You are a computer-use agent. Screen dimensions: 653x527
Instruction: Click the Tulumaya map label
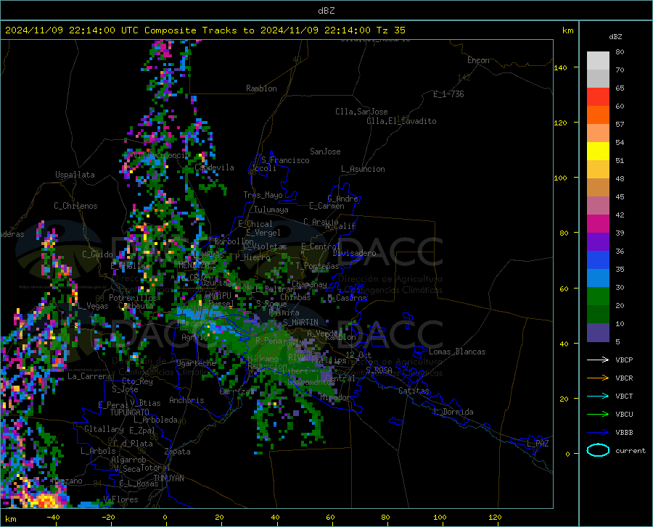tap(271, 209)
